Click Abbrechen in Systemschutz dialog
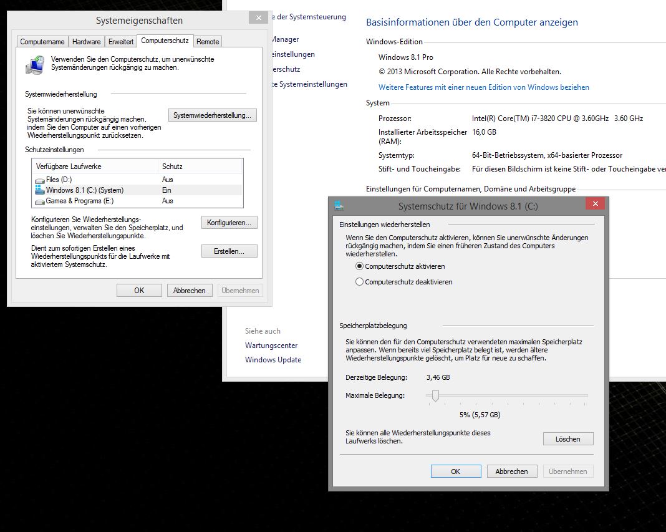 pyautogui.click(x=512, y=472)
